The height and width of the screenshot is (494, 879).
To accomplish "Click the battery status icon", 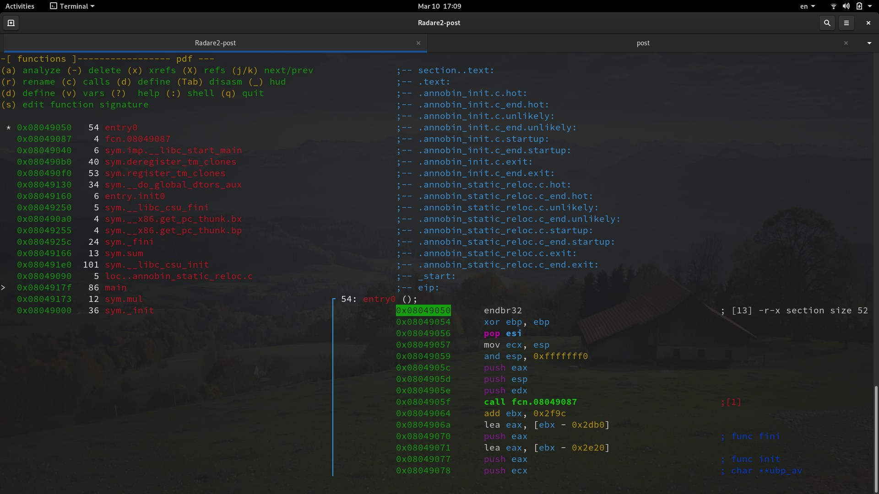I will click(x=859, y=6).
